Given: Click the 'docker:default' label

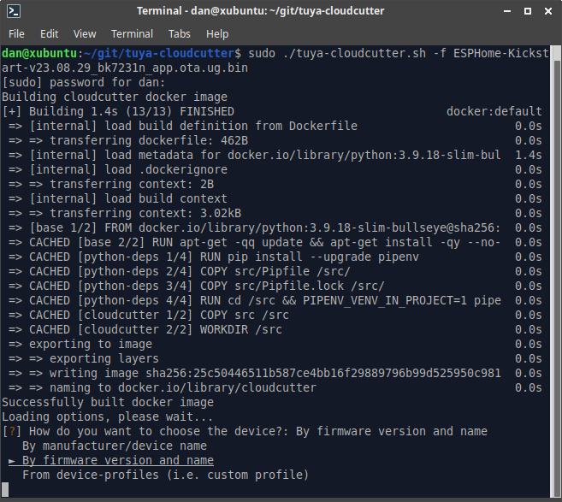Looking at the screenshot, I should [x=494, y=111].
